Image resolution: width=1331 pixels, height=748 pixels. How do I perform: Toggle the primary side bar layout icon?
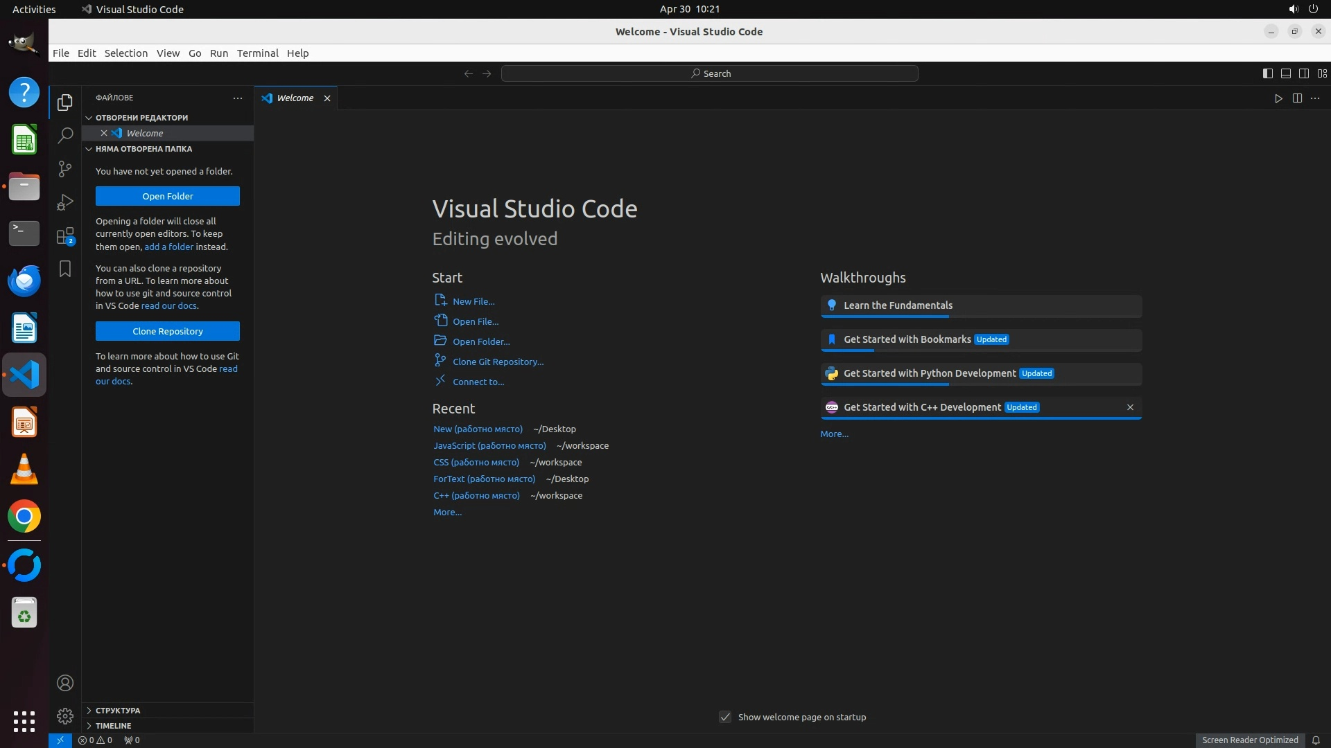(x=1267, y=73)
